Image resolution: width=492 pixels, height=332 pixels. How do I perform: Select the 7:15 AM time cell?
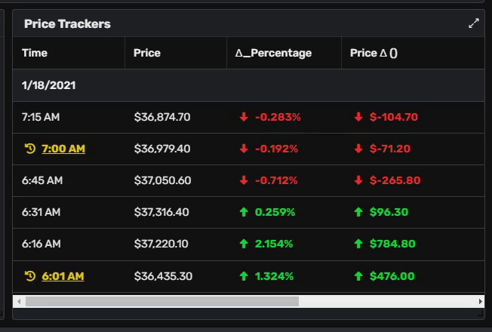tap(41, 117)
